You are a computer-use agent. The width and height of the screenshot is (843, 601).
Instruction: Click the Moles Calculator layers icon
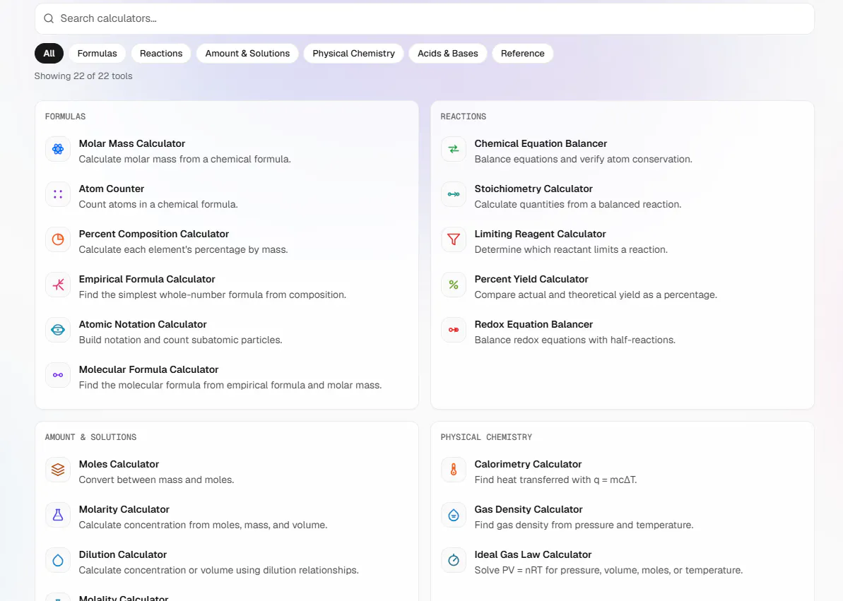pos(58,470)
